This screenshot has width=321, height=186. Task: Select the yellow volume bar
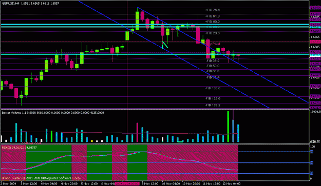pos(92,141)
